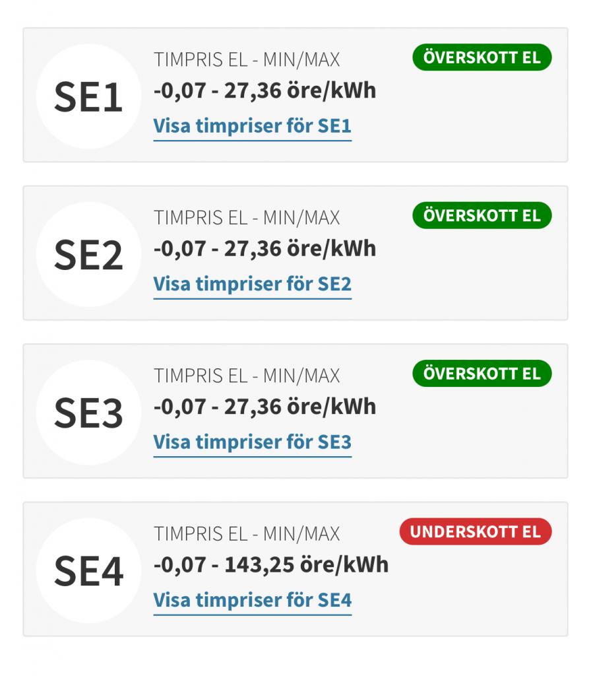Open the Visa timpriser för SE2 link
Viewport: 591px width, 676px height.
click(x=253, y=285)
